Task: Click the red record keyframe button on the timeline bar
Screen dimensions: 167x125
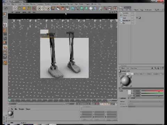Action: pos(97,104)
